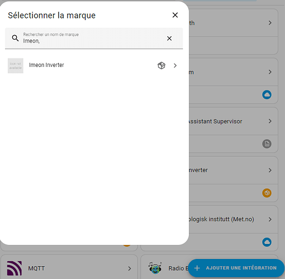The height and width of the screenshot is (279, 285).
Task: Expand the top card chevron ending in 'th'
Action: click(x=270, y=23)
